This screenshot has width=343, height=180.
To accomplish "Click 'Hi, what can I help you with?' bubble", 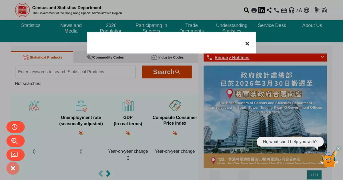I will click(290, 142).
